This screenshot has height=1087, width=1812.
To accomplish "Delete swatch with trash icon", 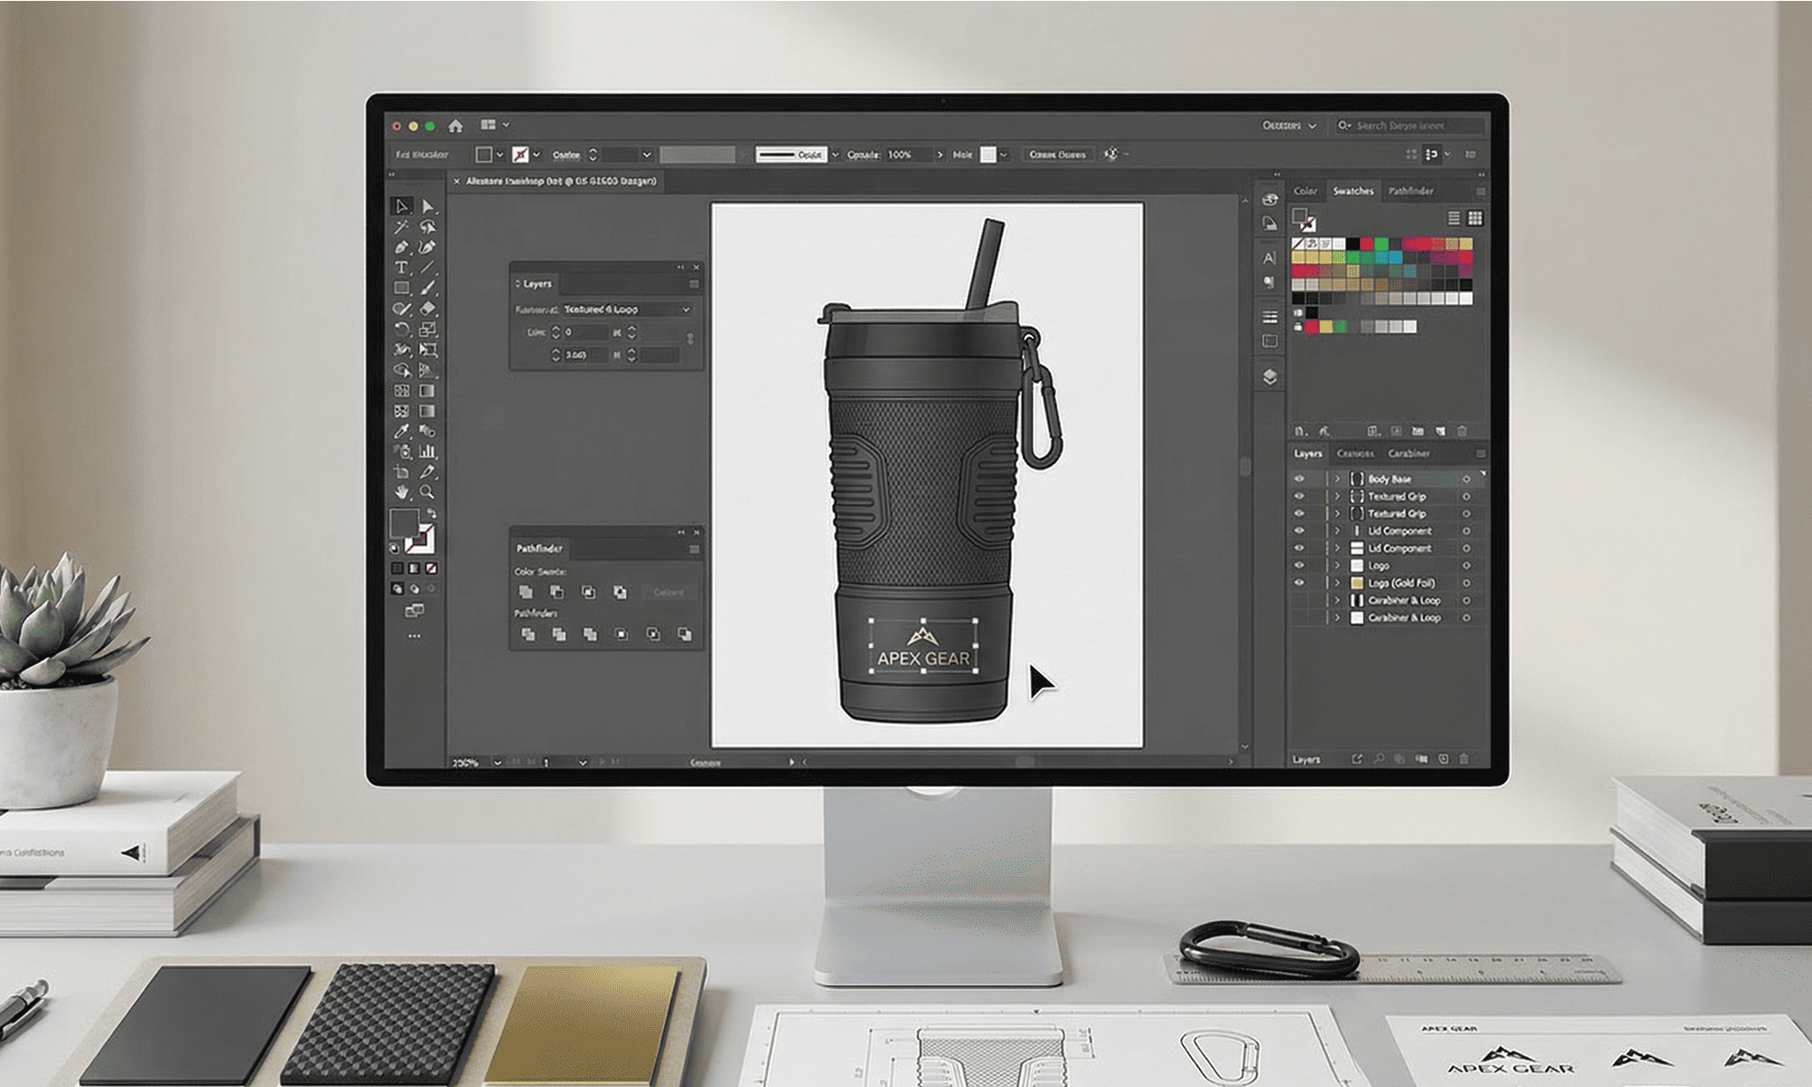I will (x=1461, y=431).
